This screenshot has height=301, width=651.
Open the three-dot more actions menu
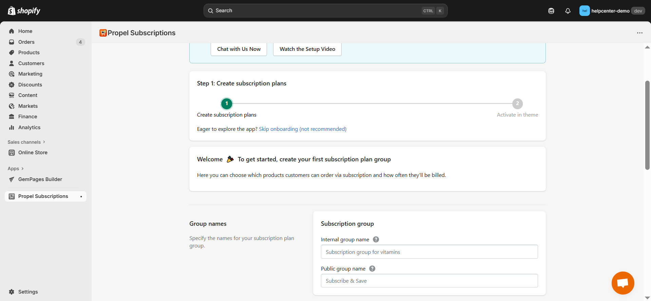pos(639,33)
